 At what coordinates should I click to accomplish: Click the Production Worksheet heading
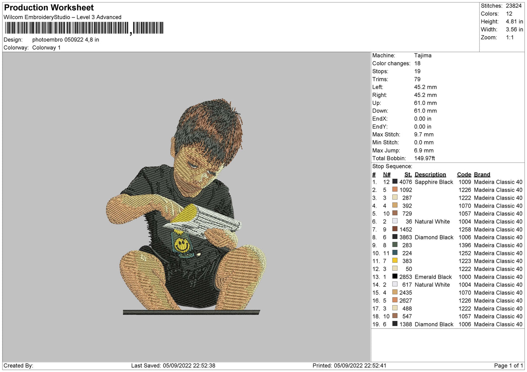49,8
